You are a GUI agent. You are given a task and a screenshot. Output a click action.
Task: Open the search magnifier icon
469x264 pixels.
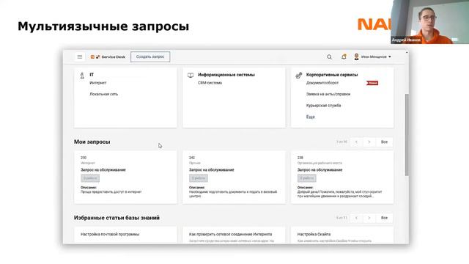[x=329, y=56]
